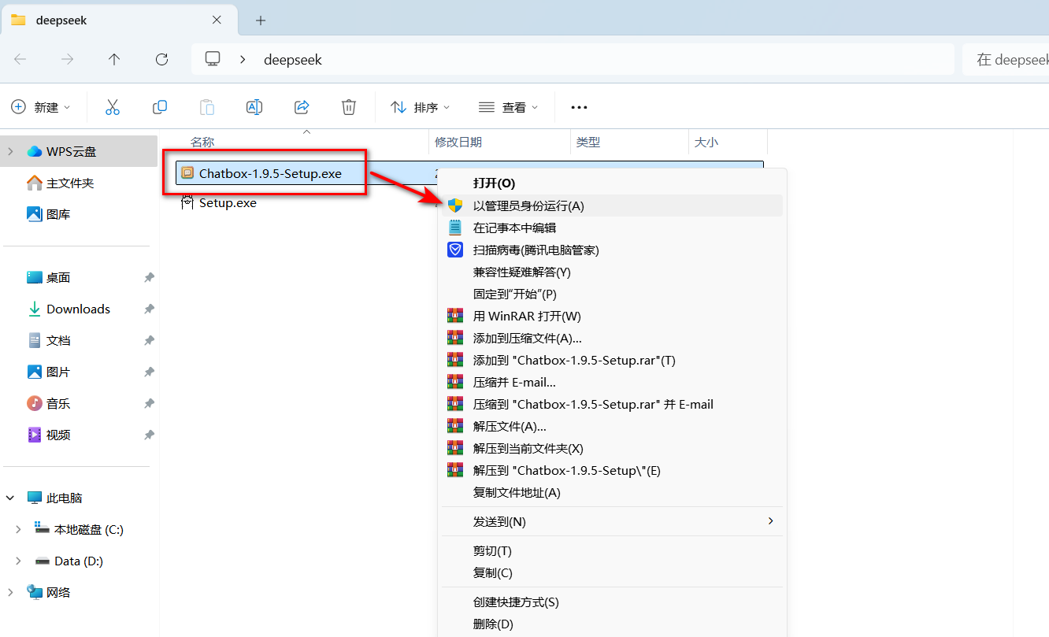This screenshot has width=1049, height=637.
Task: Open the 新建 dropdown
Action: coord(41,107)
